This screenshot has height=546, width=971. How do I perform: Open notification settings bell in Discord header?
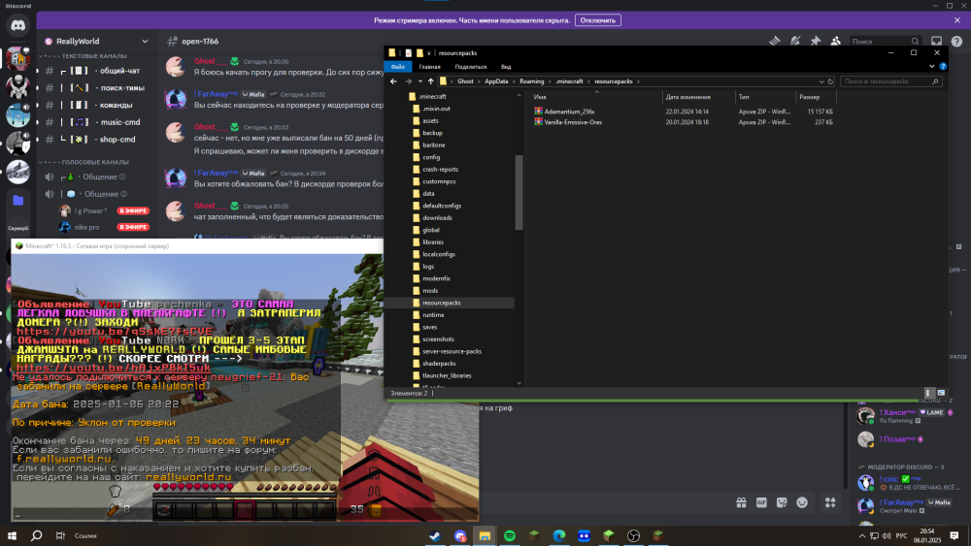[x=795, y=41]
